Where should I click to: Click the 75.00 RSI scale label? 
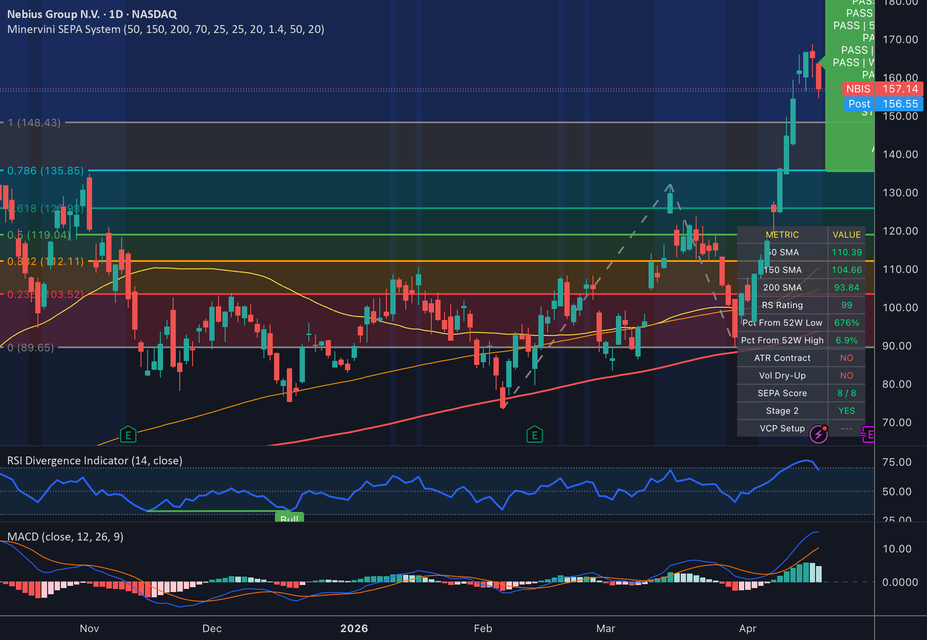[x=897, y=462]
